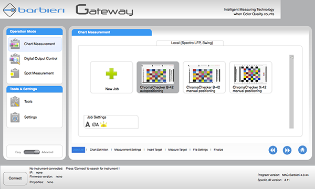
Task: Select Digital Output Control icon
Action: coord(15,59)
